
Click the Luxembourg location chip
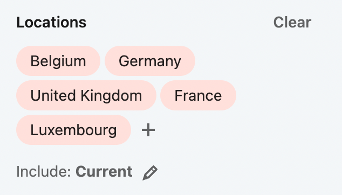coord(73,130)
